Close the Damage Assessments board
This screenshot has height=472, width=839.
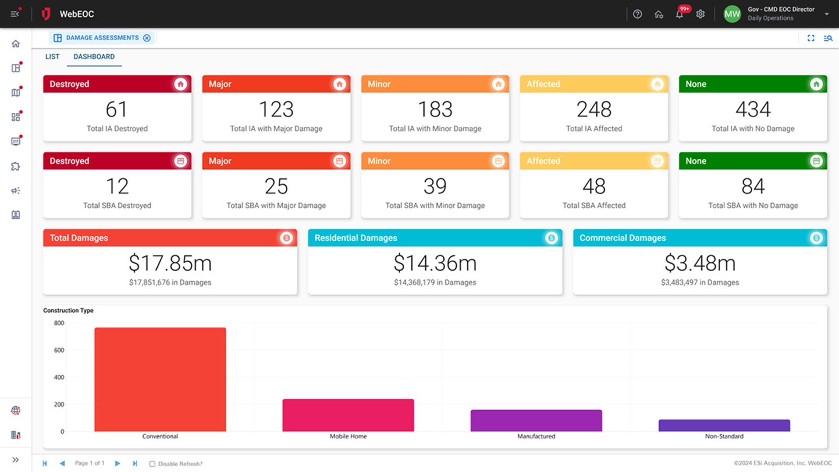pyautogui.click(x=147, y=37)
